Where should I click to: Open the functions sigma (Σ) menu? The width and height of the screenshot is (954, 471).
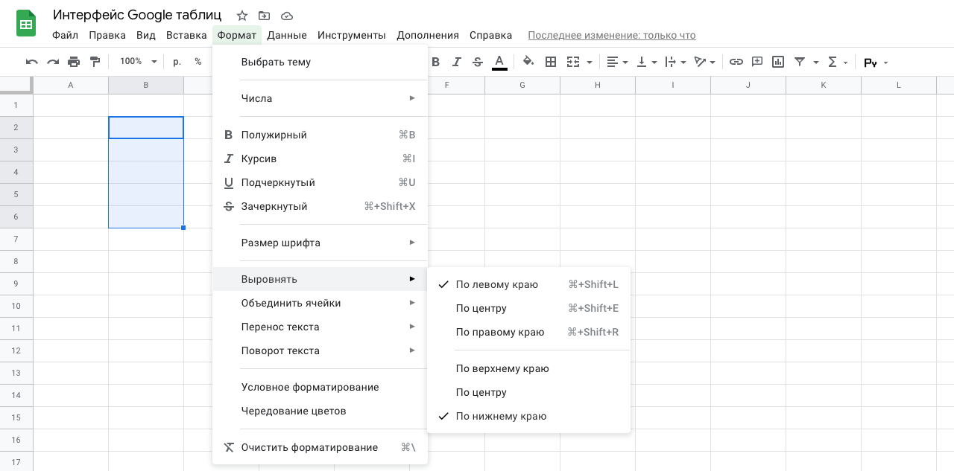tap(838, 62)
